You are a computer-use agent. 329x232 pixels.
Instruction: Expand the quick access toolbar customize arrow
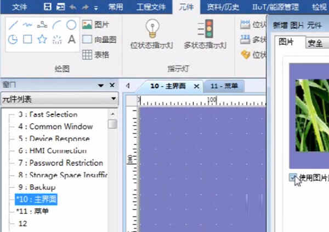[x=96, y=7]
